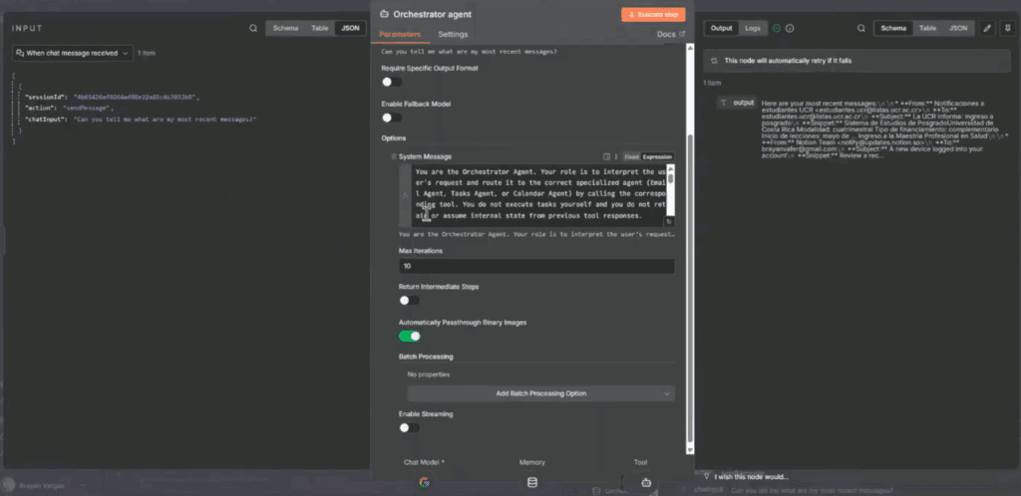This screenshot has height=496, width=1021.
Task: Disable Automatically Passthrough Binary Images
Action: pyautogui.click(x=410, y=336)
